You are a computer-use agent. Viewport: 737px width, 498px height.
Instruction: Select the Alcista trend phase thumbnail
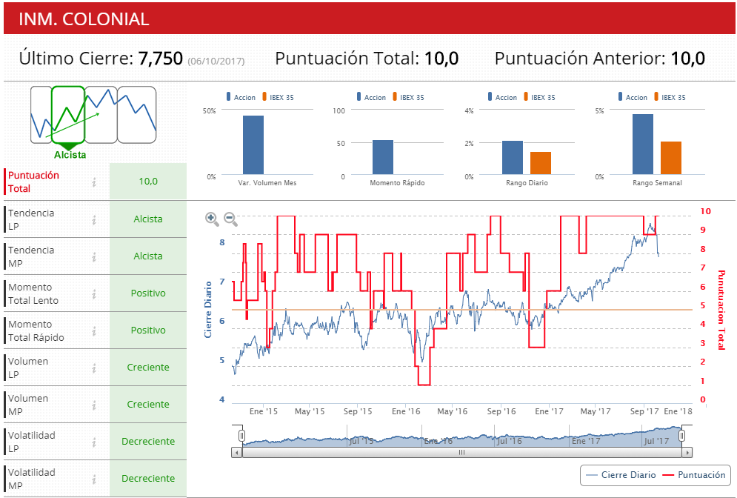coord(68,115)
